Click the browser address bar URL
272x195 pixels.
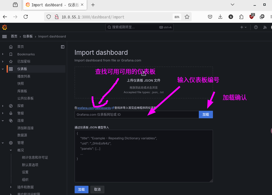(x=93, y=17)
